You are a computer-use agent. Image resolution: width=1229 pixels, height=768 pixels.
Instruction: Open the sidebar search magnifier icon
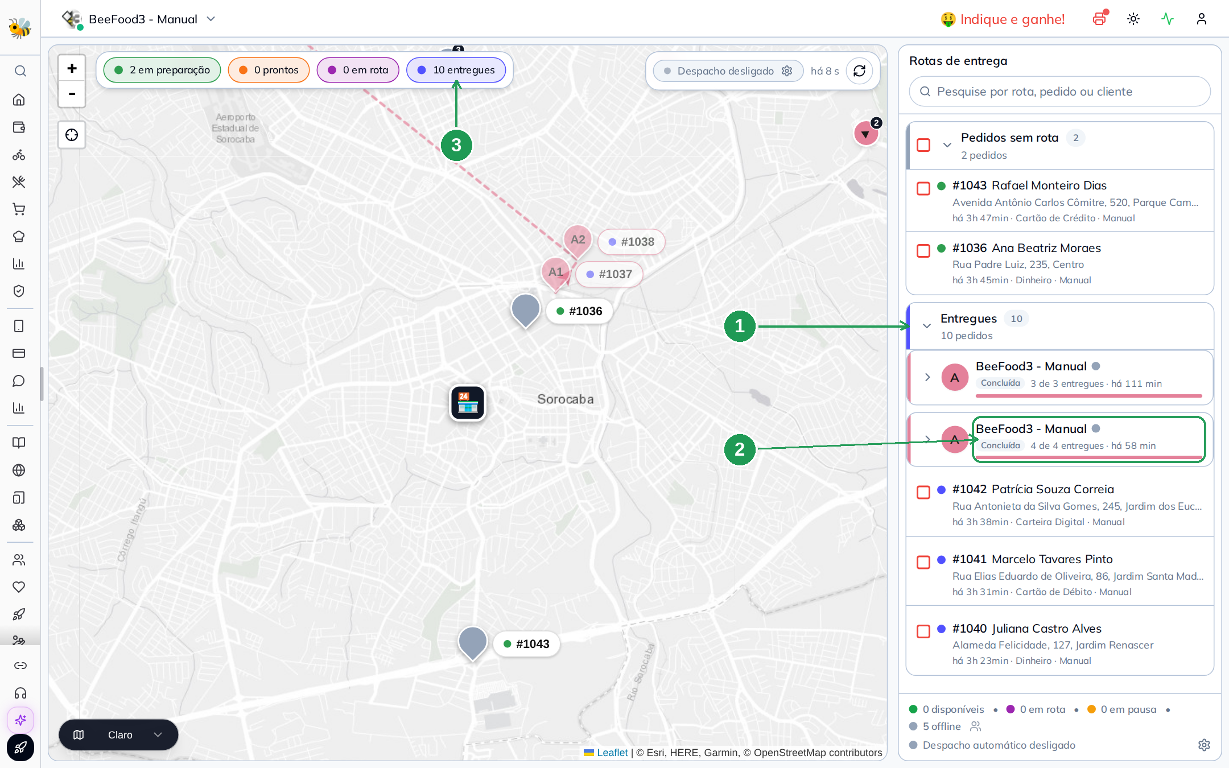pyautogui.click(x=20, y=71)
